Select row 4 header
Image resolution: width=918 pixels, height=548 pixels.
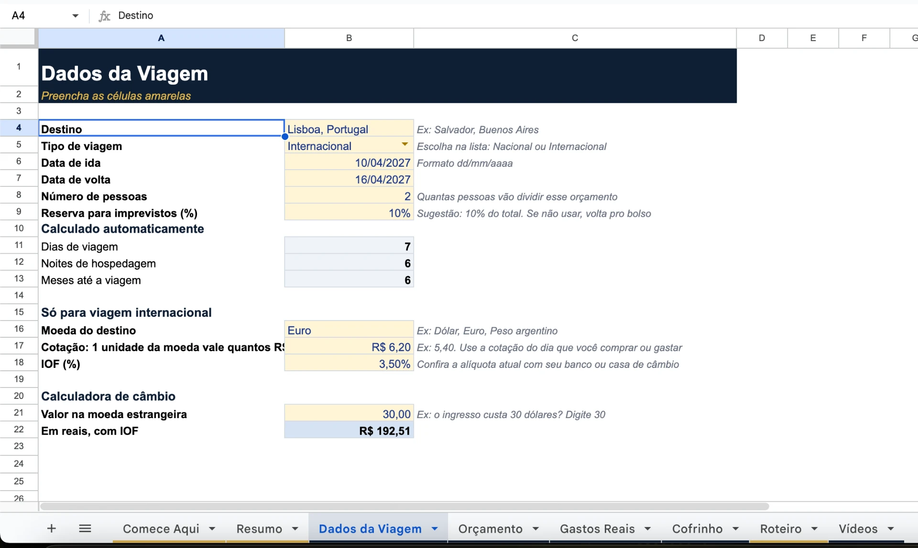19,128
